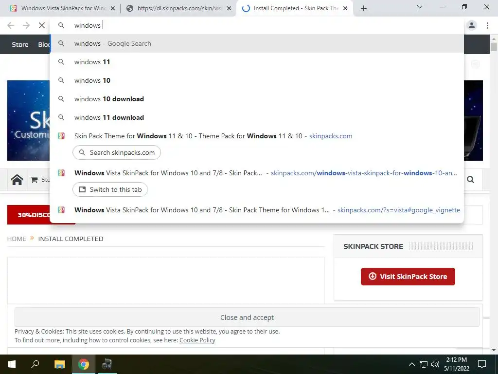This screenshot has width=498, height=374.
Task: Open the Chrome profile avatar menu
Action: pyautogui.click(x=472, y=25)
